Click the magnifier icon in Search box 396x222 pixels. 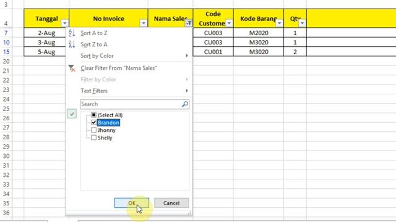coord(185,104)
